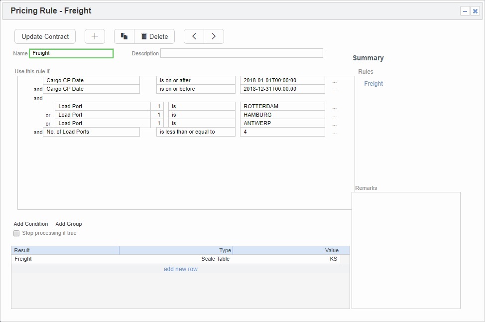Click inside the Remarks text area
Image resolution: width=485 pixels, height=322 pixels.
pos(406,249)
